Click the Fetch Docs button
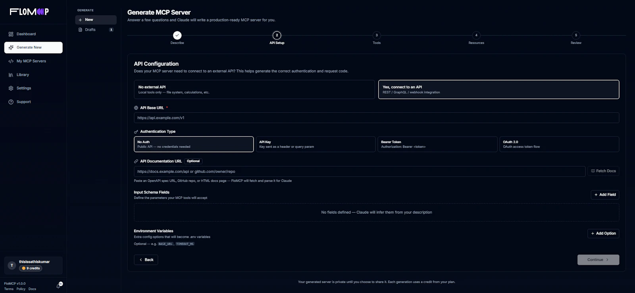 click(603, 171)
